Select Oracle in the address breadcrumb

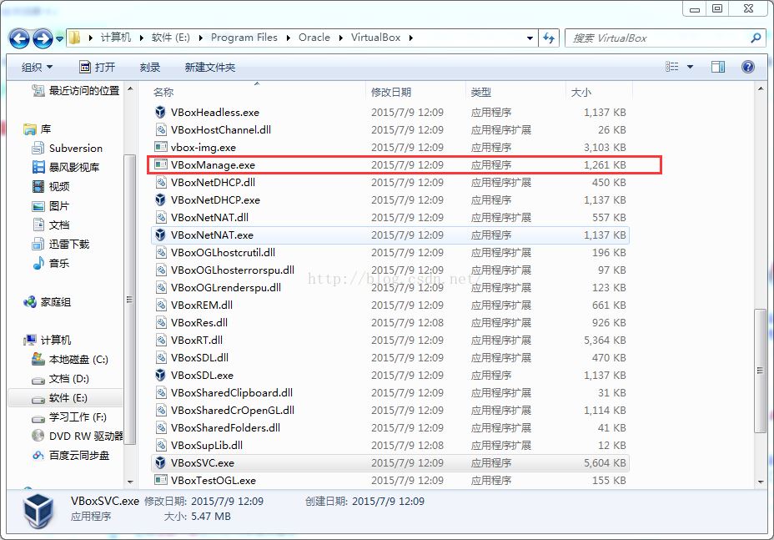[314, 38]
